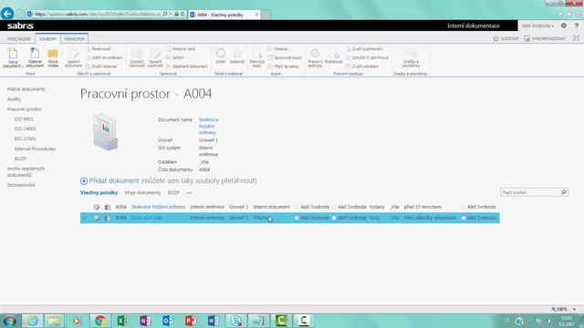Click the sabris logo
584x328 pixels.
coord(20,26)
